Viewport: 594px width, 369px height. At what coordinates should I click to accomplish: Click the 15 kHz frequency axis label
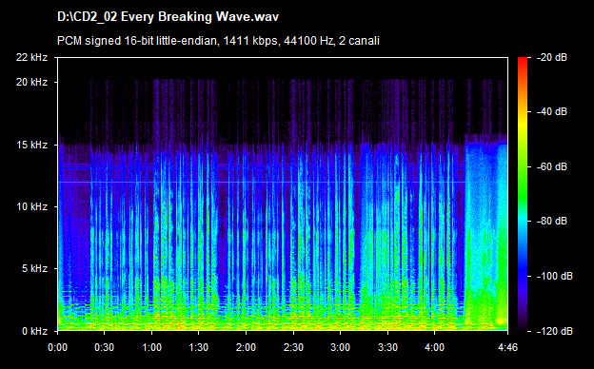[x=31, y=145]
